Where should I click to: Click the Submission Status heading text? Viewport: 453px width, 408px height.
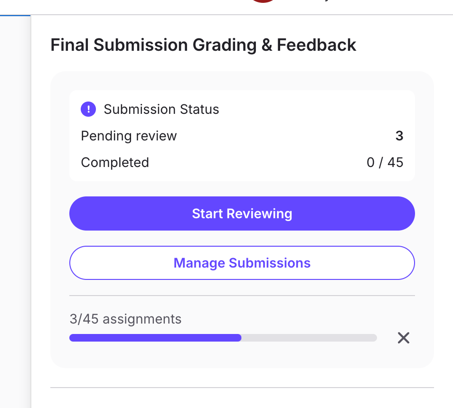161,110
